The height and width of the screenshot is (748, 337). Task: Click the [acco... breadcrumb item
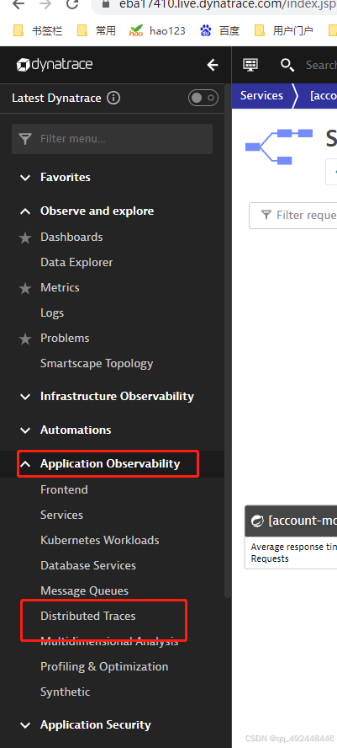[x=324, y=96]
